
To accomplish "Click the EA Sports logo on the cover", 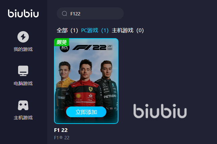I will (x=65, y=48).
